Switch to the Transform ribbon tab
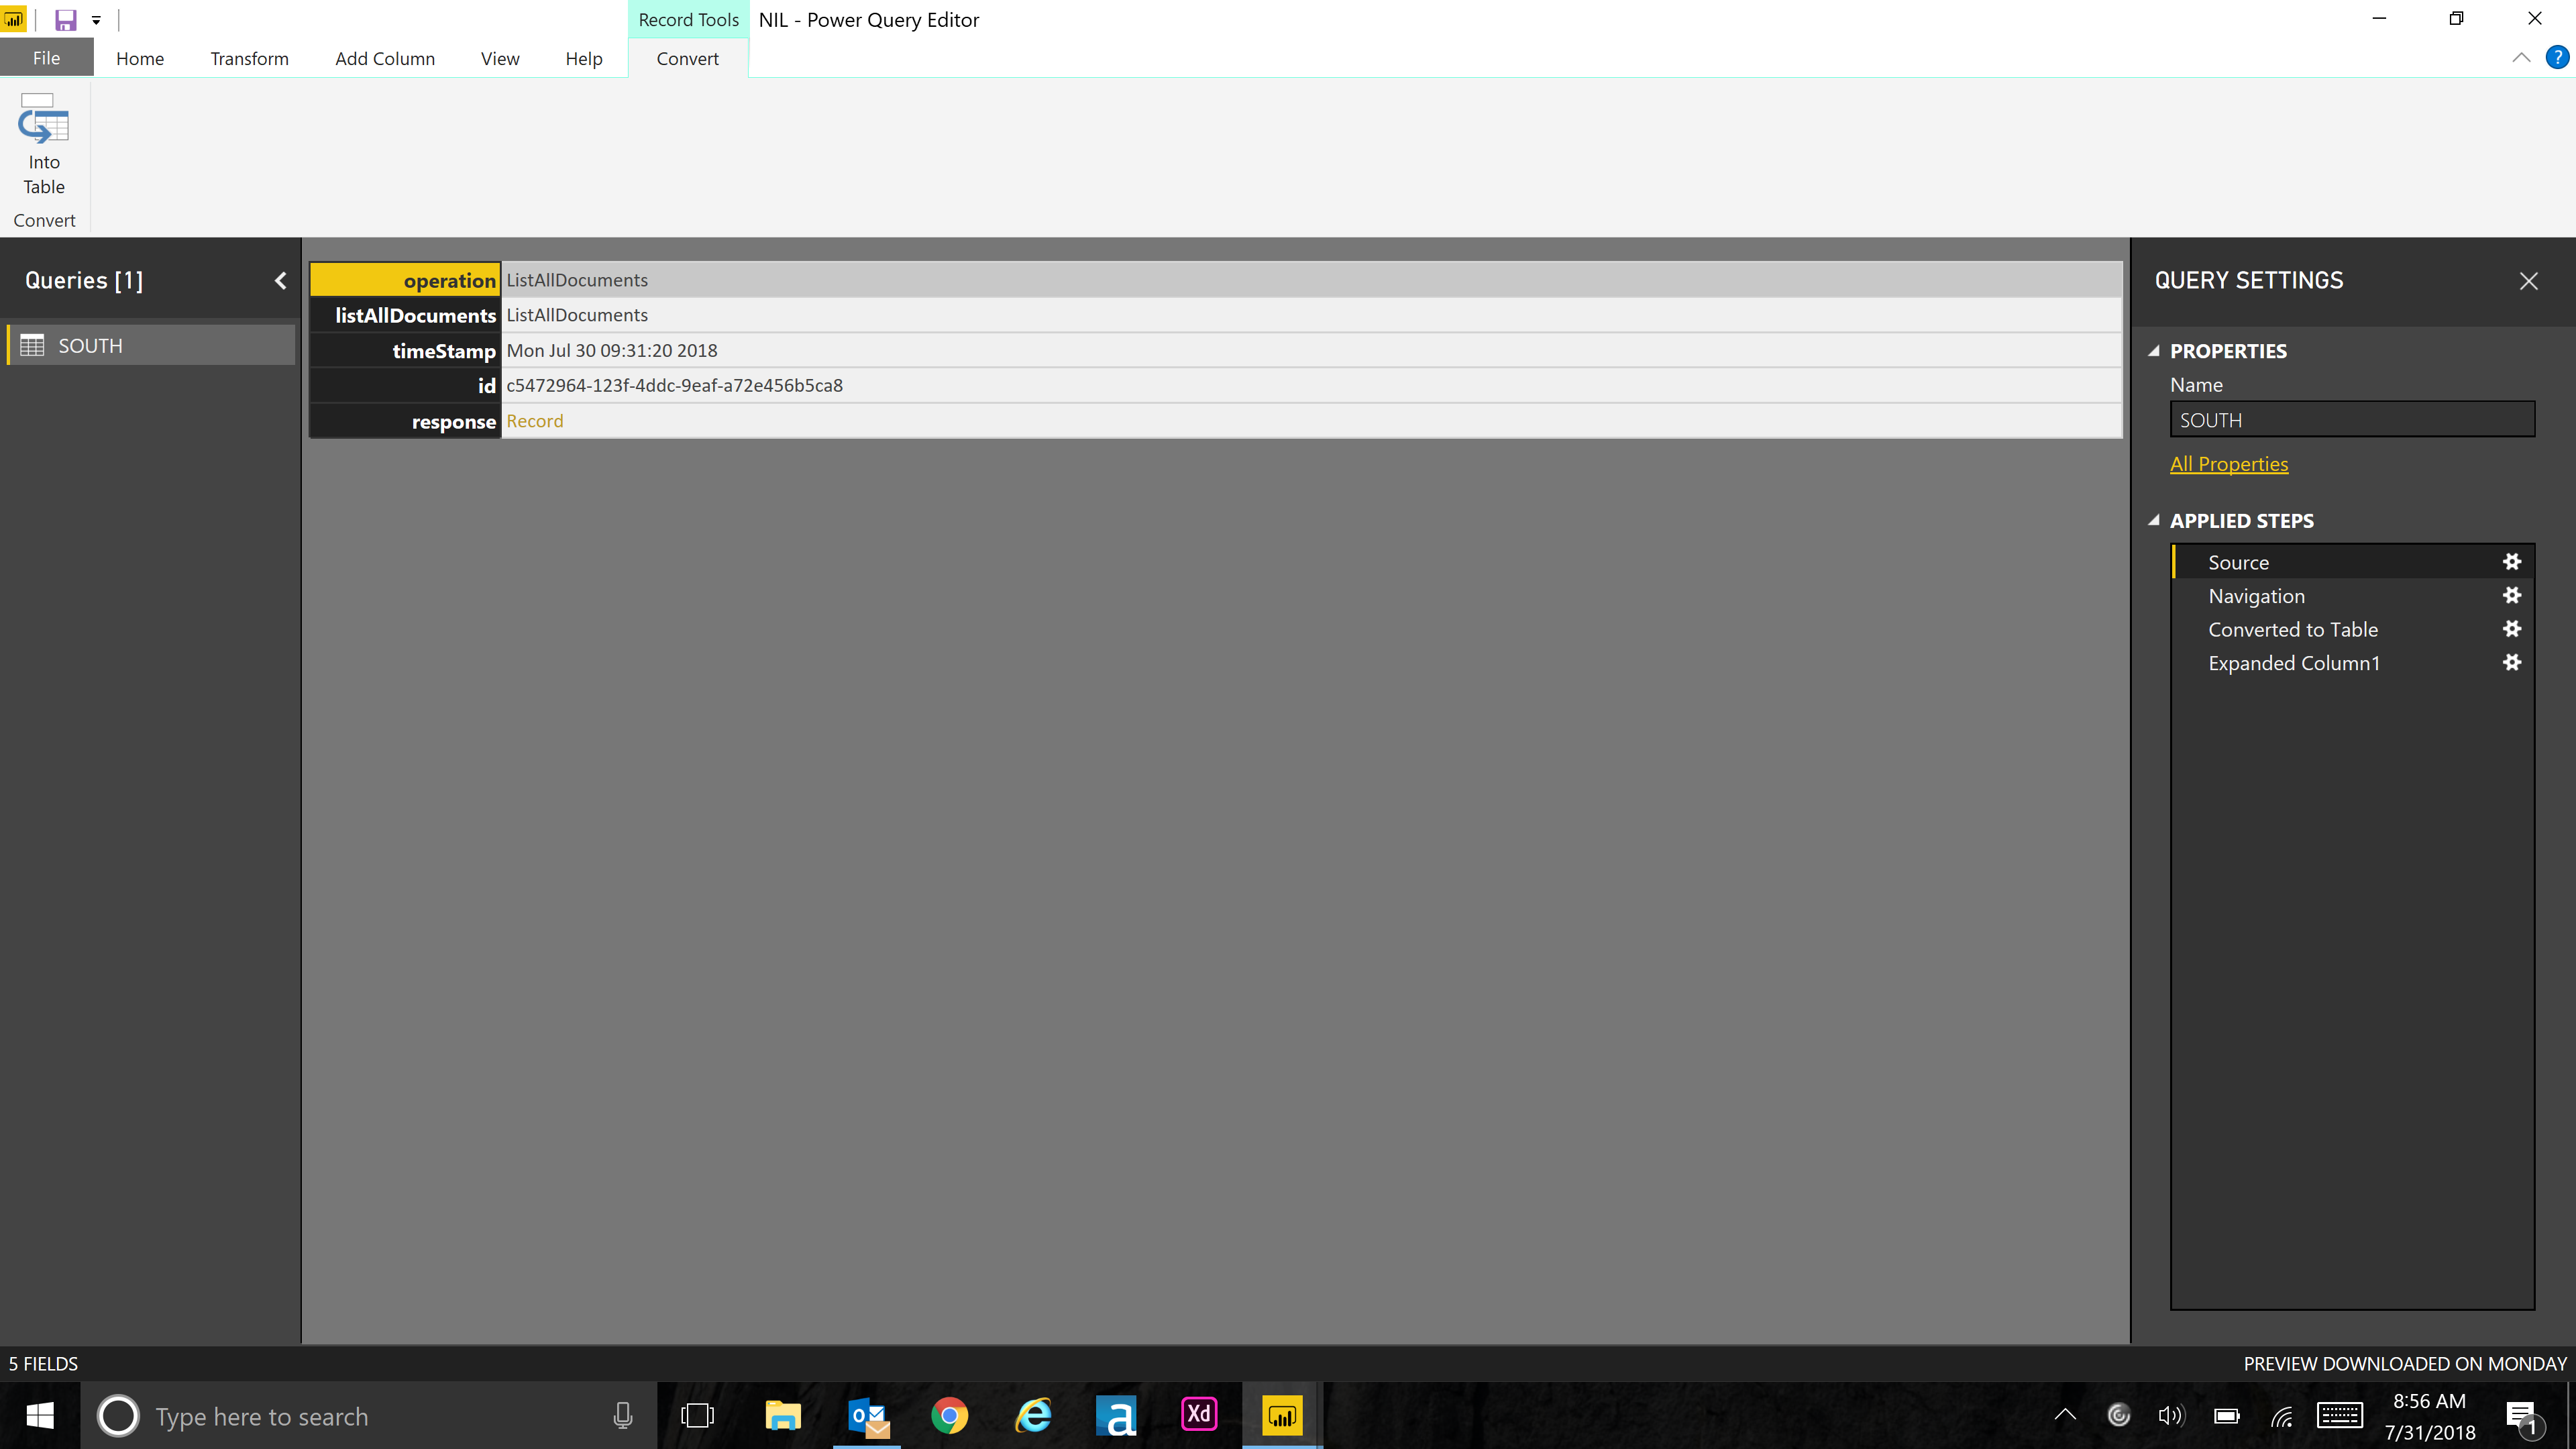The height and width of the screenshot is (1449, 2576). 249,58
